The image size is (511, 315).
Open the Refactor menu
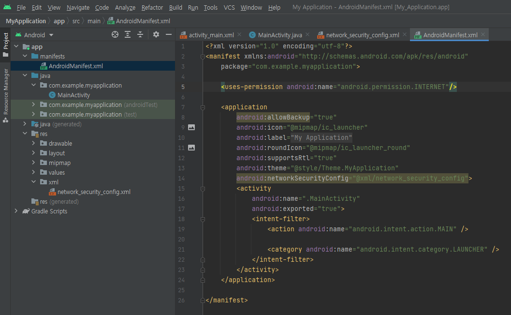(x=152, y=7)
